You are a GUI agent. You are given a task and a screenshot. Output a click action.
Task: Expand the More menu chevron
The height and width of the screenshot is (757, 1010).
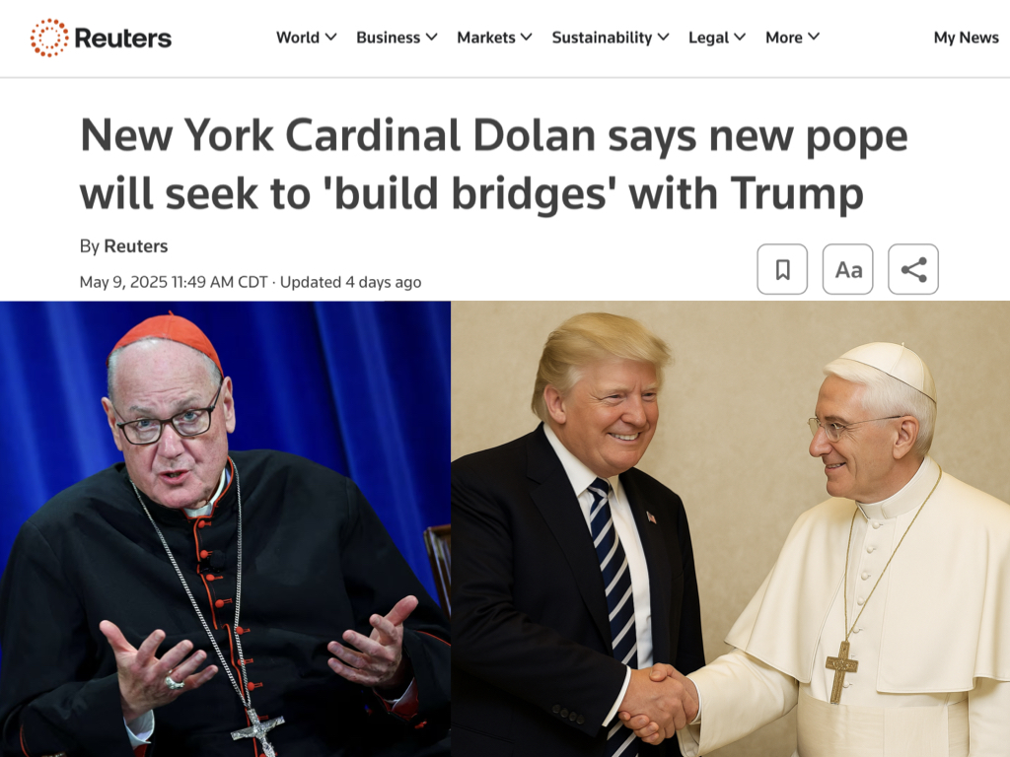[x=814, y=37]
